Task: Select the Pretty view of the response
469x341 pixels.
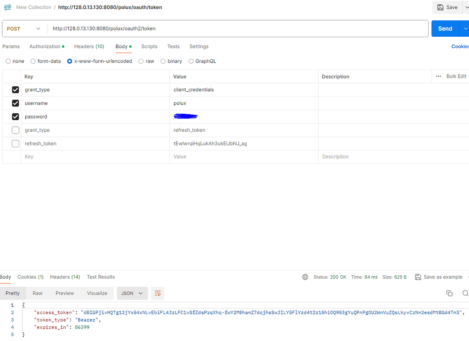Action: (13, 293)
